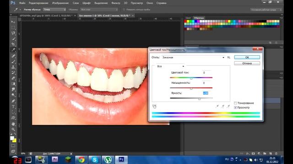Select the Path Selection tool
This screenshot has height=164, width=293.
point(13,112)
